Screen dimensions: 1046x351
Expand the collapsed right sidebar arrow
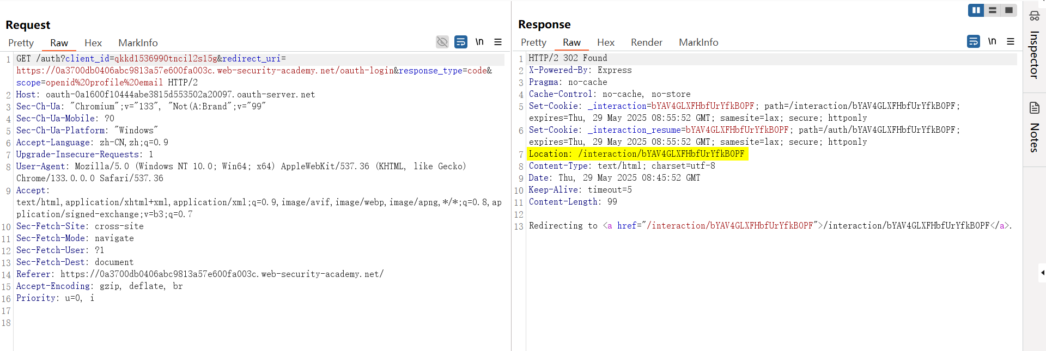coord(1042,273)
